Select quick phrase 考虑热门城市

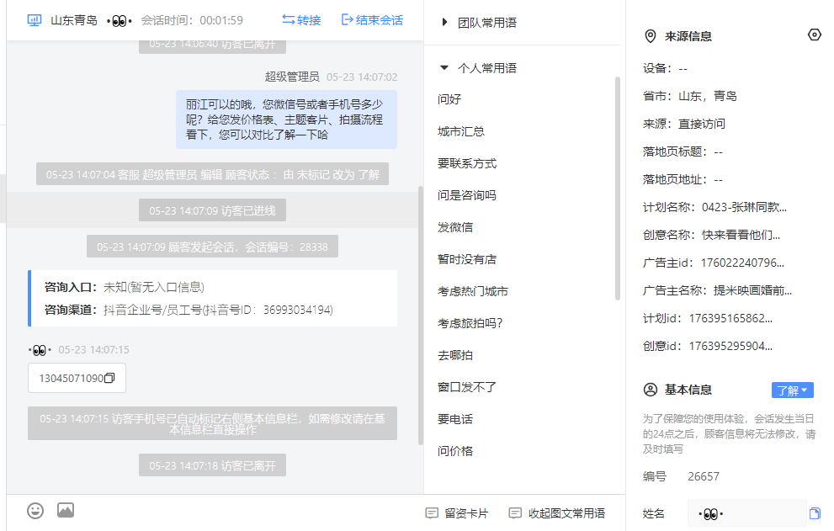[473, 291]
